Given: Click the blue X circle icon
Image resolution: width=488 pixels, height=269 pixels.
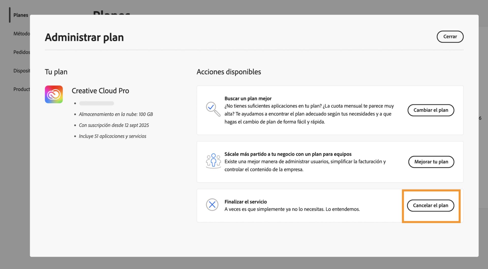Looking at the screenshot, I should [212, 205].
